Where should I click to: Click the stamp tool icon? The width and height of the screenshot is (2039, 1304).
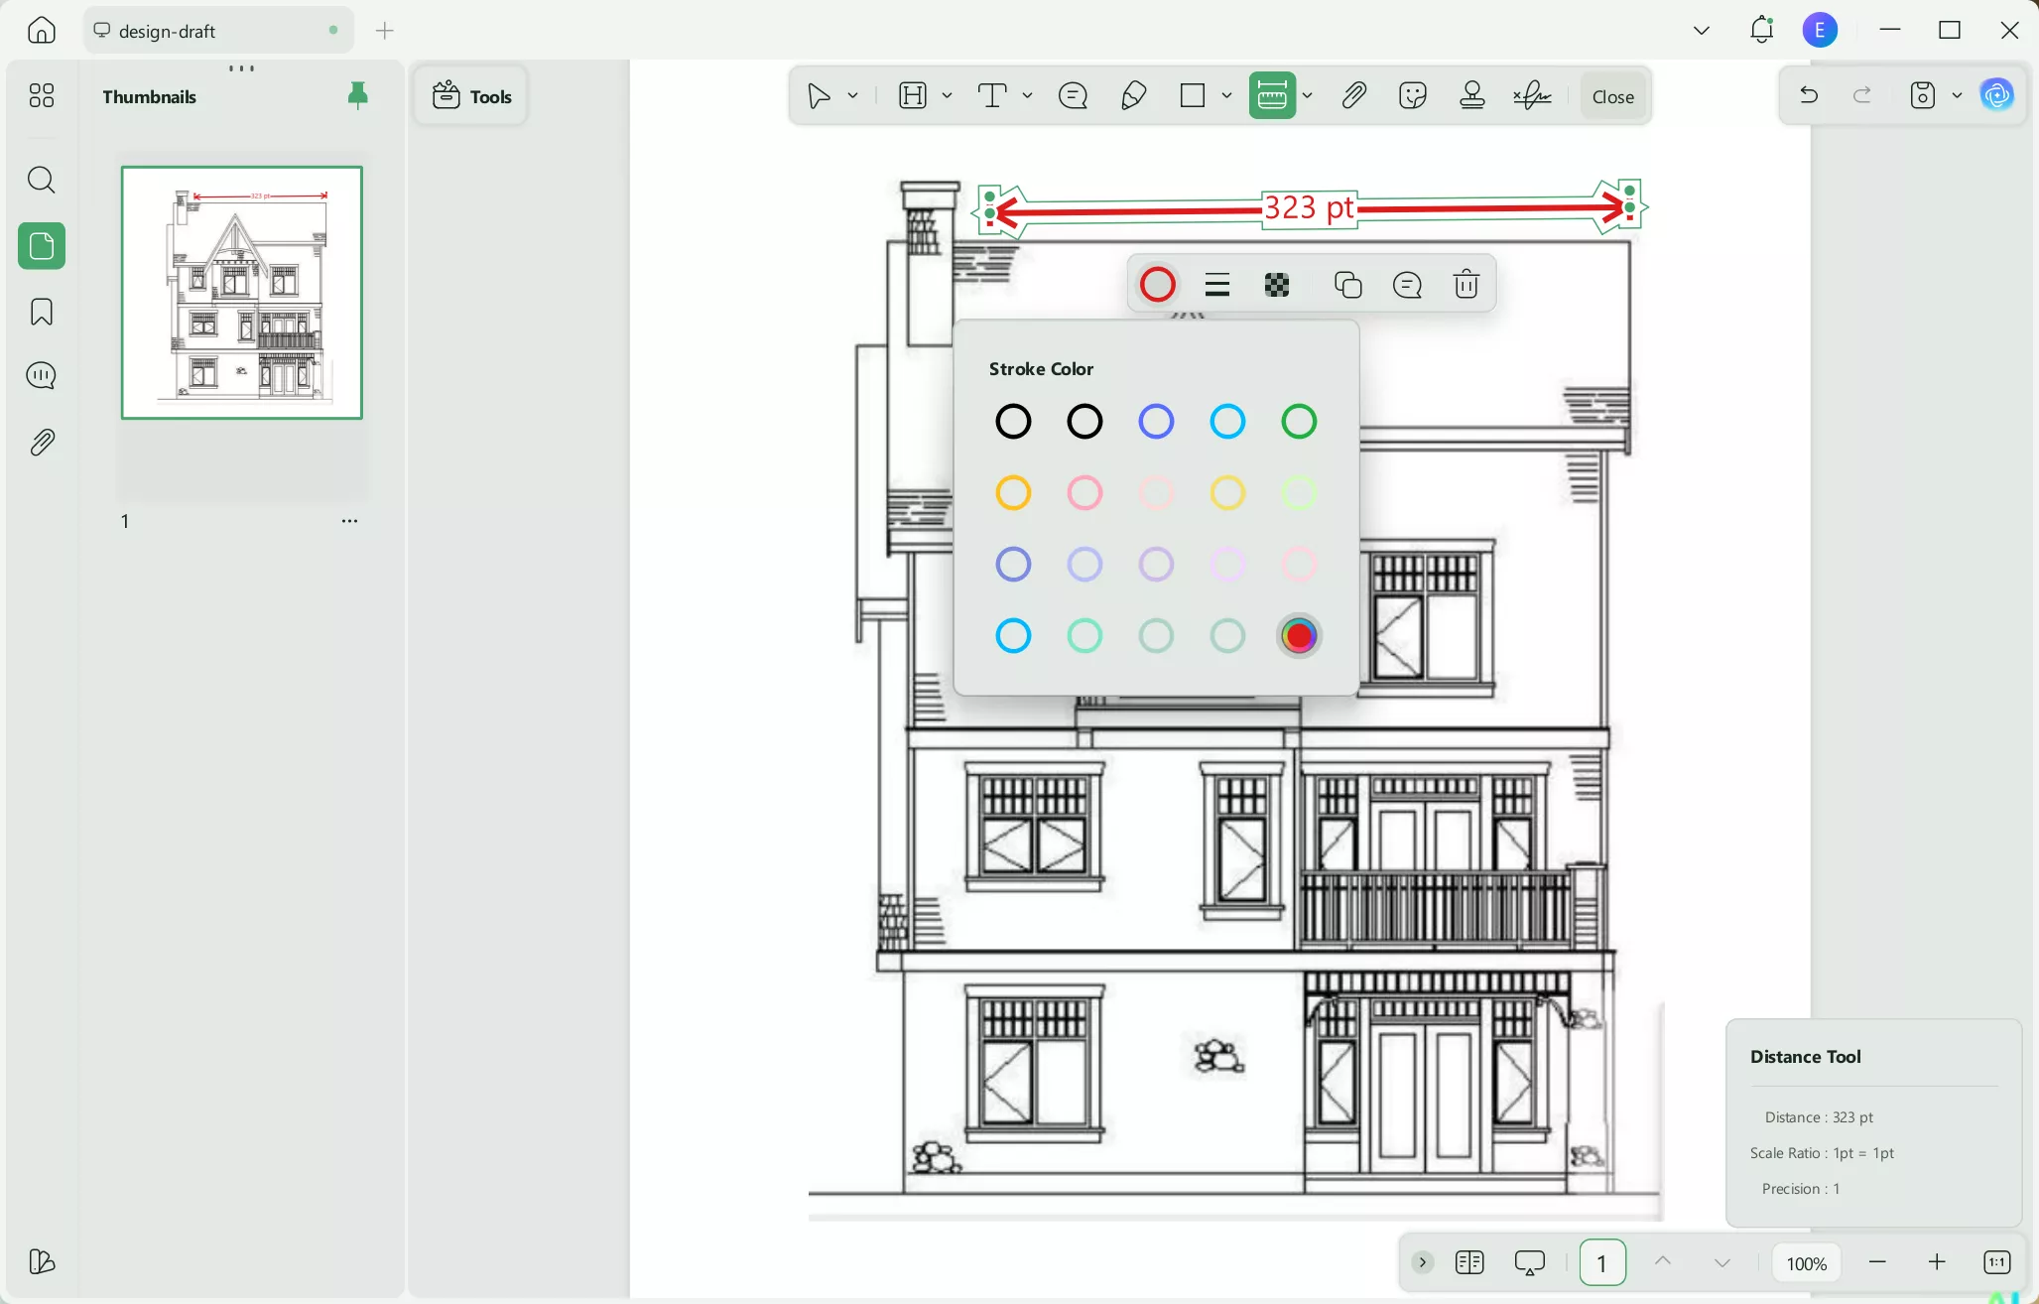point(1472,95)
